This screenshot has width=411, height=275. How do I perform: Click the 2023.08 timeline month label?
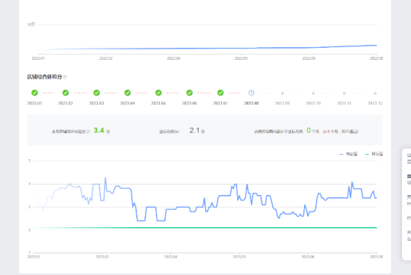[x=251, y=103]
